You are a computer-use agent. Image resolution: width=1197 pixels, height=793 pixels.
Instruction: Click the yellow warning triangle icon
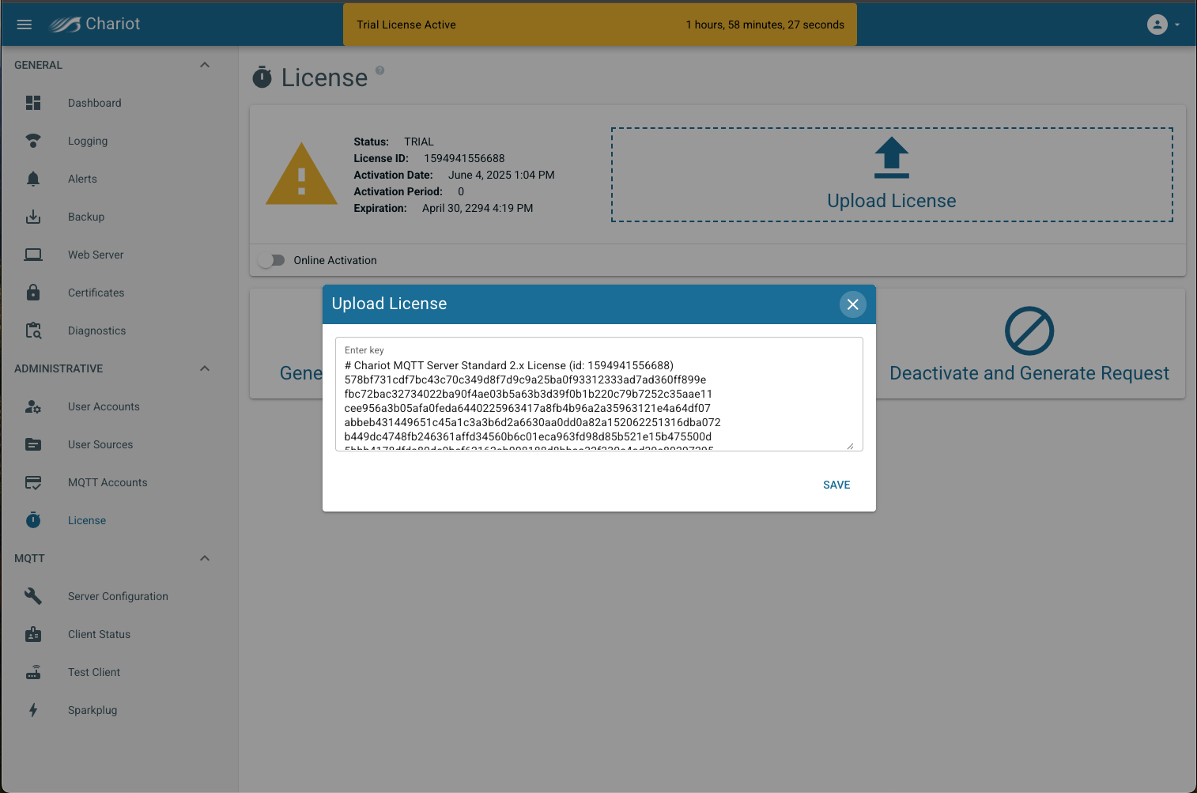coord(301,175)
